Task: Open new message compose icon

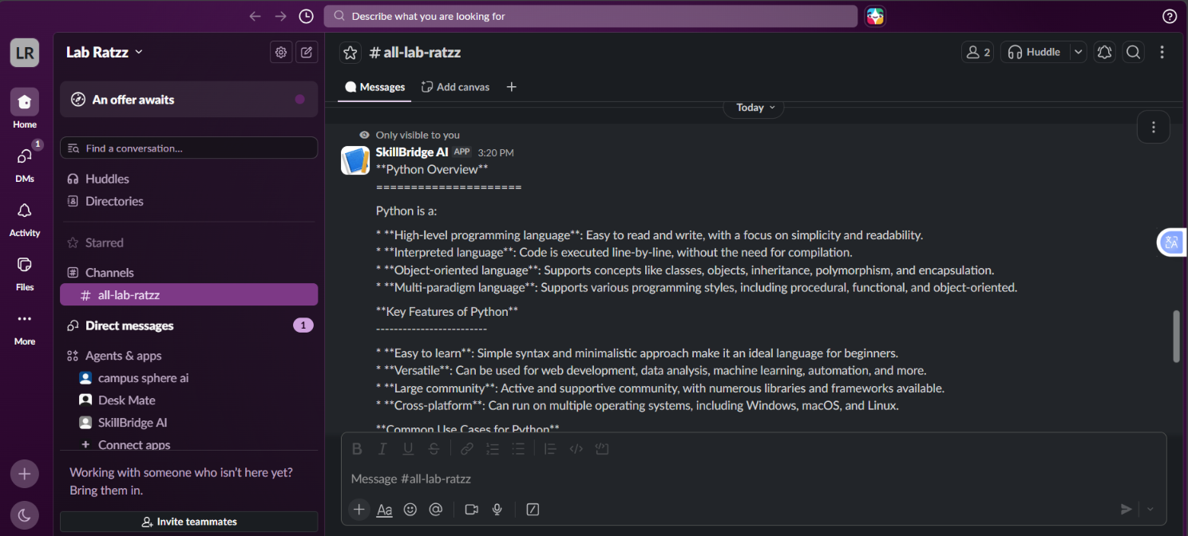Action: pos(307,53)
